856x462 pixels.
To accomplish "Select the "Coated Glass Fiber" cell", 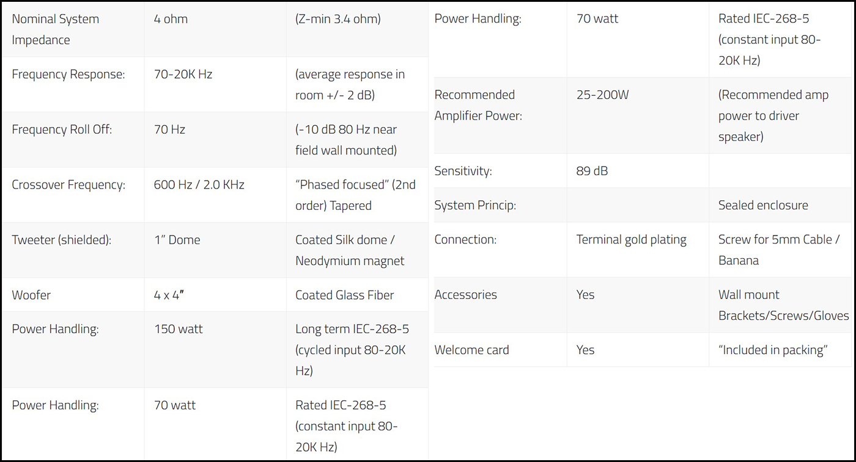I will pyautogui.click(x=344, y=295).
